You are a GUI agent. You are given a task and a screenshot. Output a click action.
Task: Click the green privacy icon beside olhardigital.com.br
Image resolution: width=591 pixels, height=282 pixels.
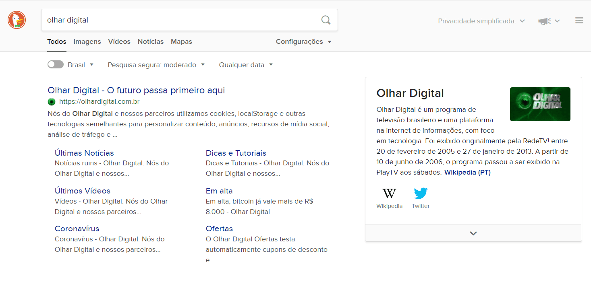51,101
